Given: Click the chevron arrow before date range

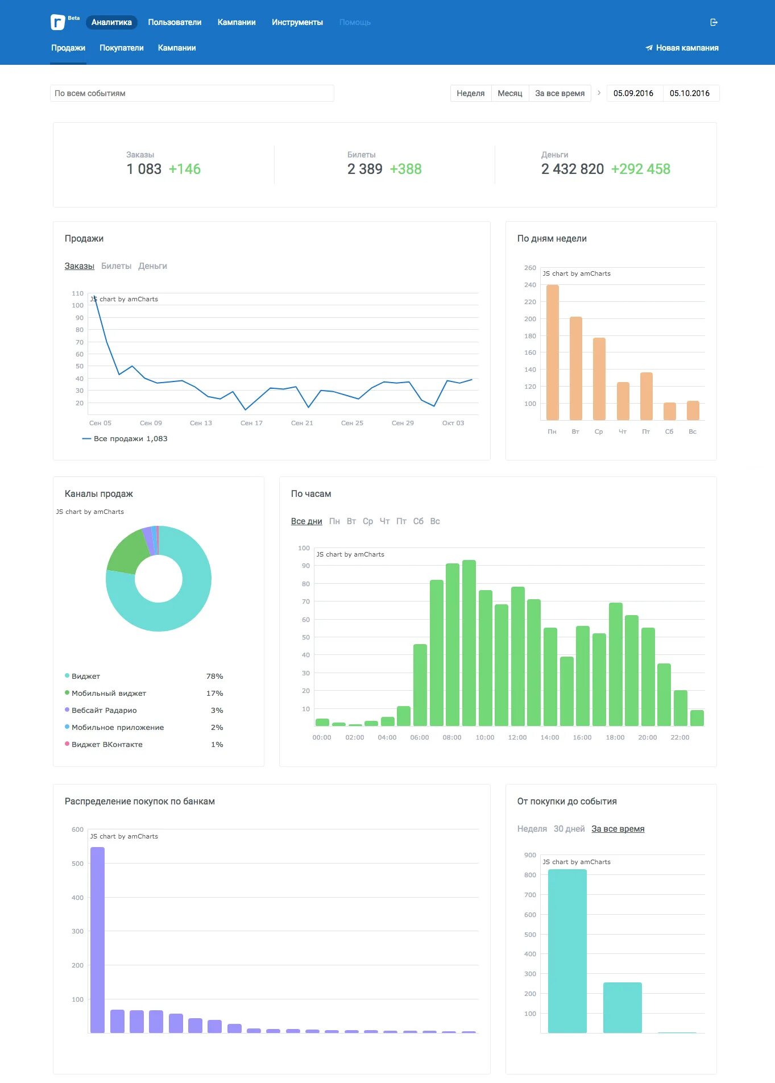Looking at the screenshot, I should (x=599, y=93).
